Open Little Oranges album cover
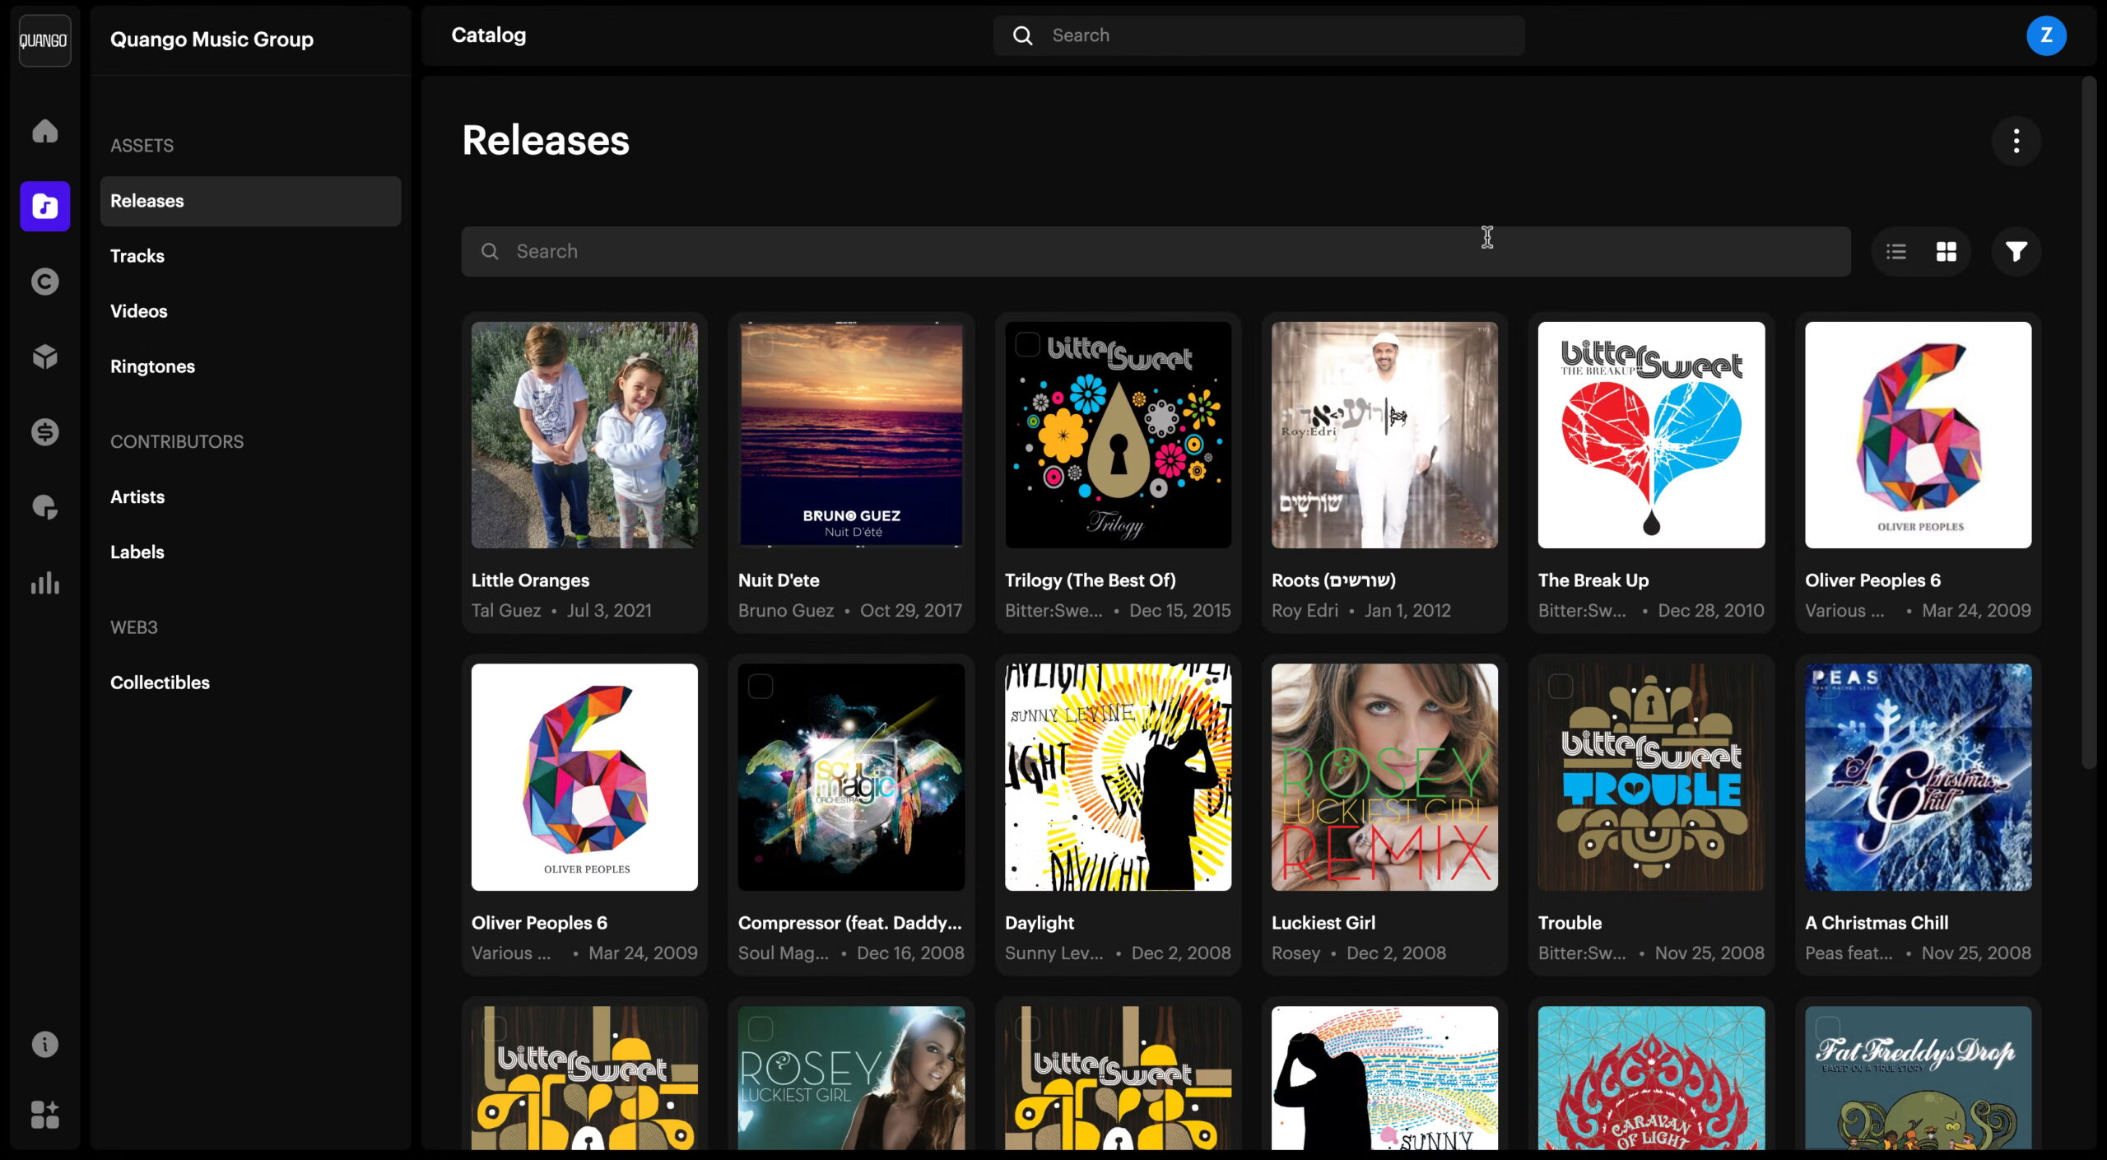The width and height of the screenshot is (2107, 1160). tap(584, 435)
